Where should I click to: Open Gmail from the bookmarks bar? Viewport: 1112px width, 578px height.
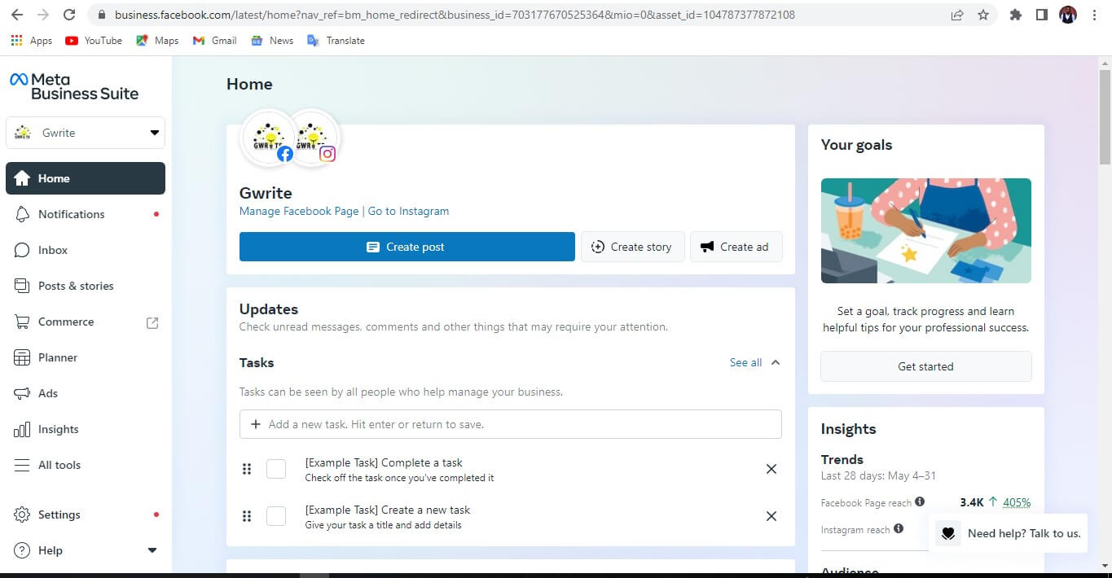214,40
